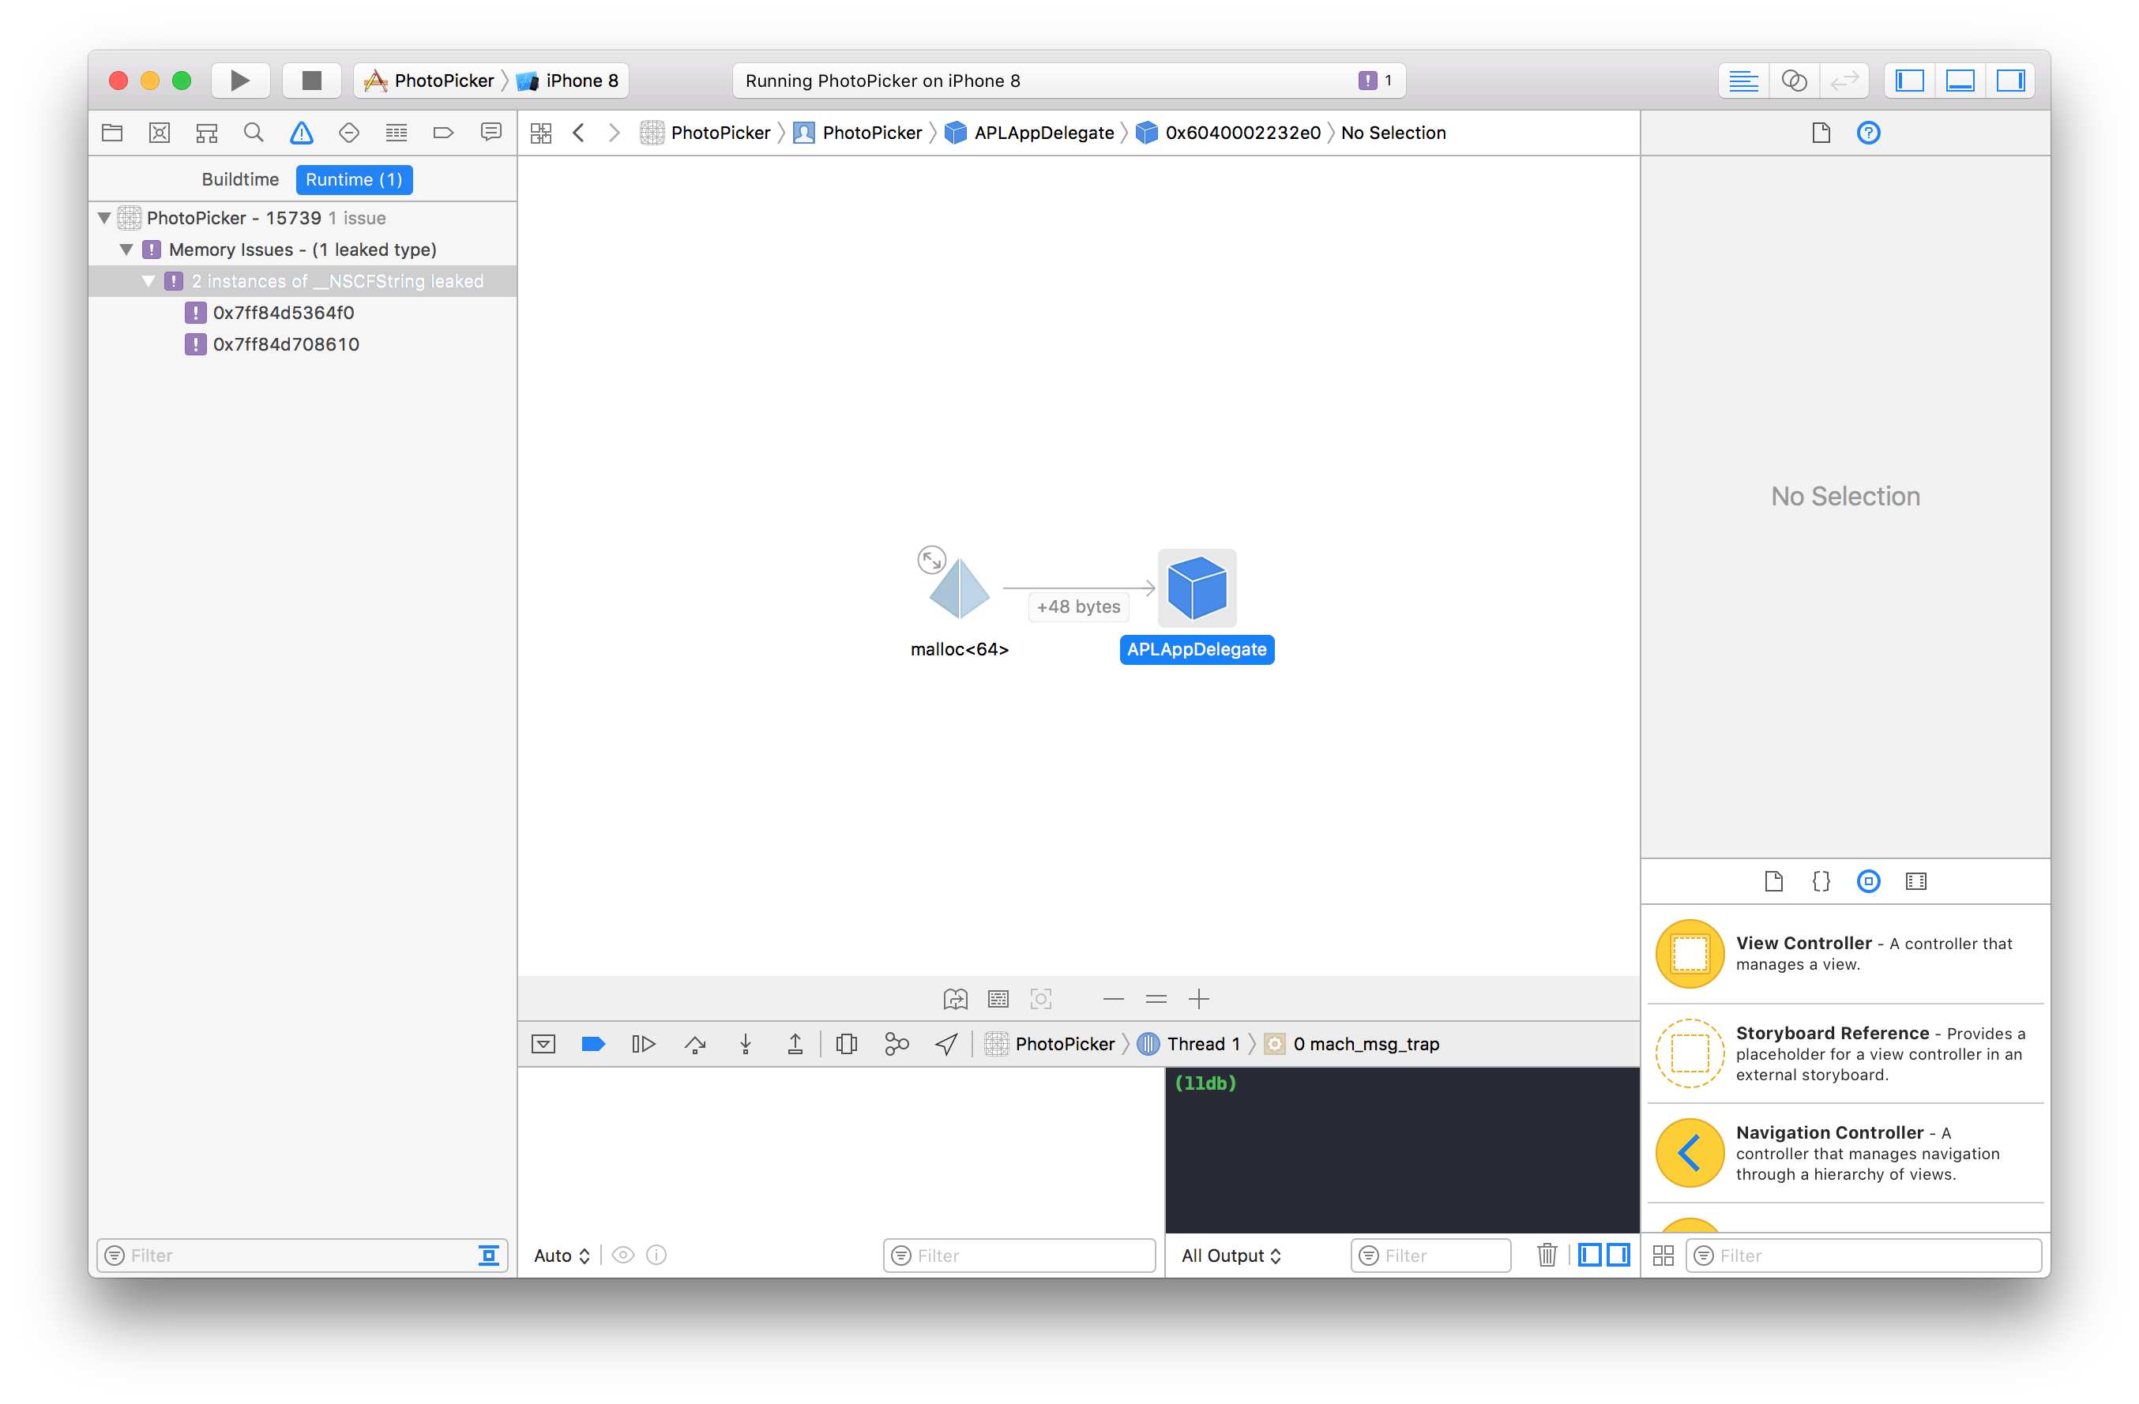Toggle the Navigator panel visibility

pos(1909,81)
